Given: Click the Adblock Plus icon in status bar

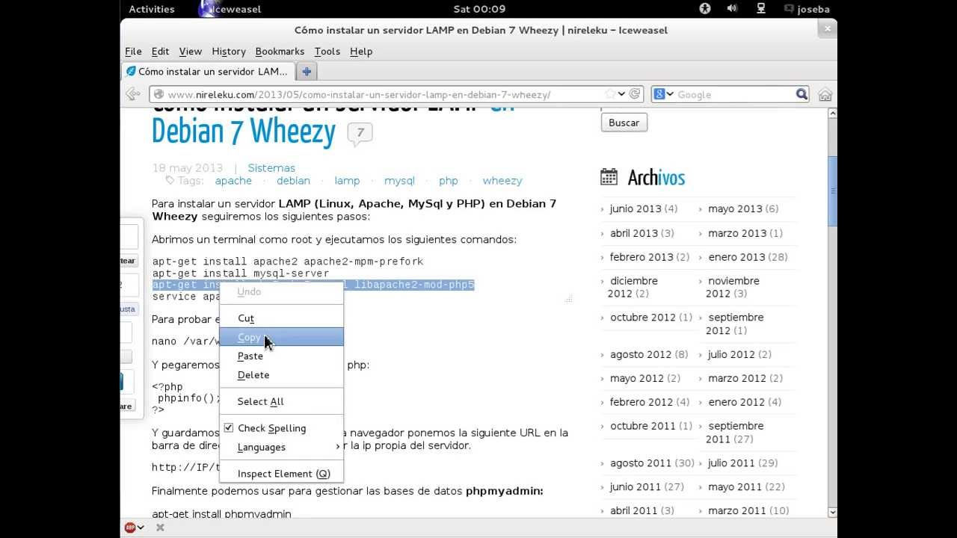Looking at the screenshot, I should coord(130,528).
